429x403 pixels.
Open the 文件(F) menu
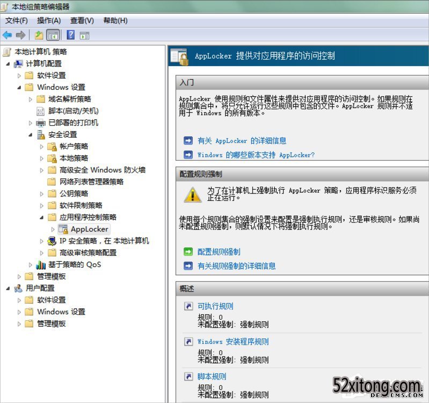(x=17, y=20)
